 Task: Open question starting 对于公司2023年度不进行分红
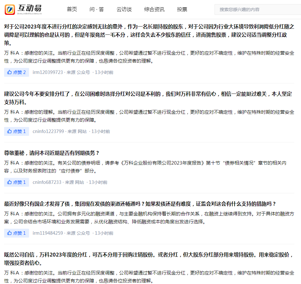tap(149, 35)
